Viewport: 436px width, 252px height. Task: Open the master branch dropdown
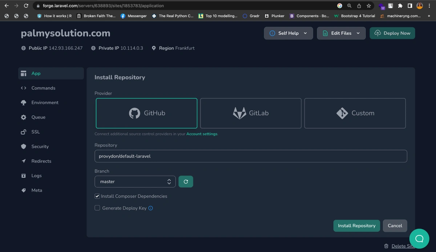click(x=135, y=182)
